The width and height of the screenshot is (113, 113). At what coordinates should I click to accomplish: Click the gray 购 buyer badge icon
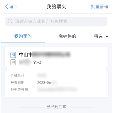click(x=13, y=62)
